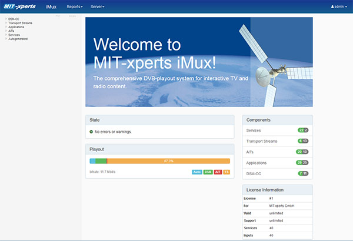Expand the Transport Streams tree arrow

(6, 23)
